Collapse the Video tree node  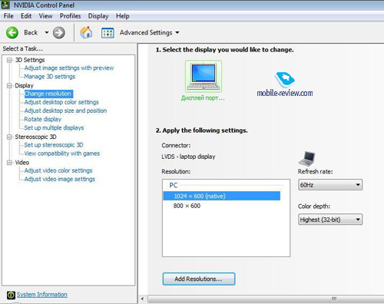click(x=9, y=163)
